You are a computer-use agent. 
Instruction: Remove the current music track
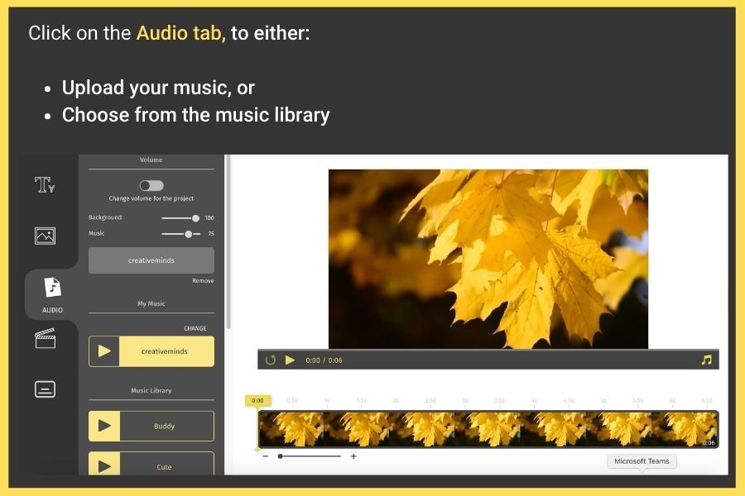(203, 280)
